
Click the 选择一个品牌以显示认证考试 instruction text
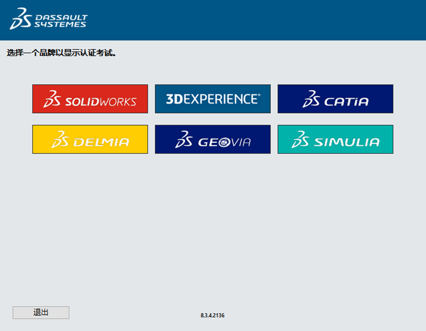[62, 53]
